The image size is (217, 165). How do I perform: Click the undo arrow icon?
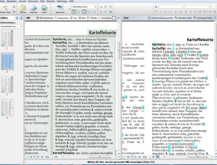101,12
